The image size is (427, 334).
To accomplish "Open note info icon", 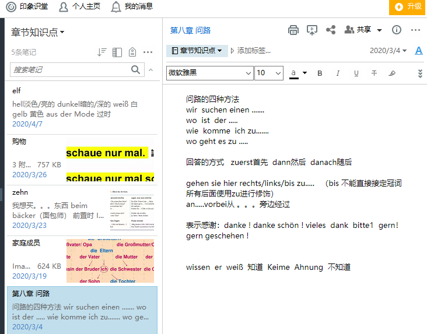I will 397,30.
